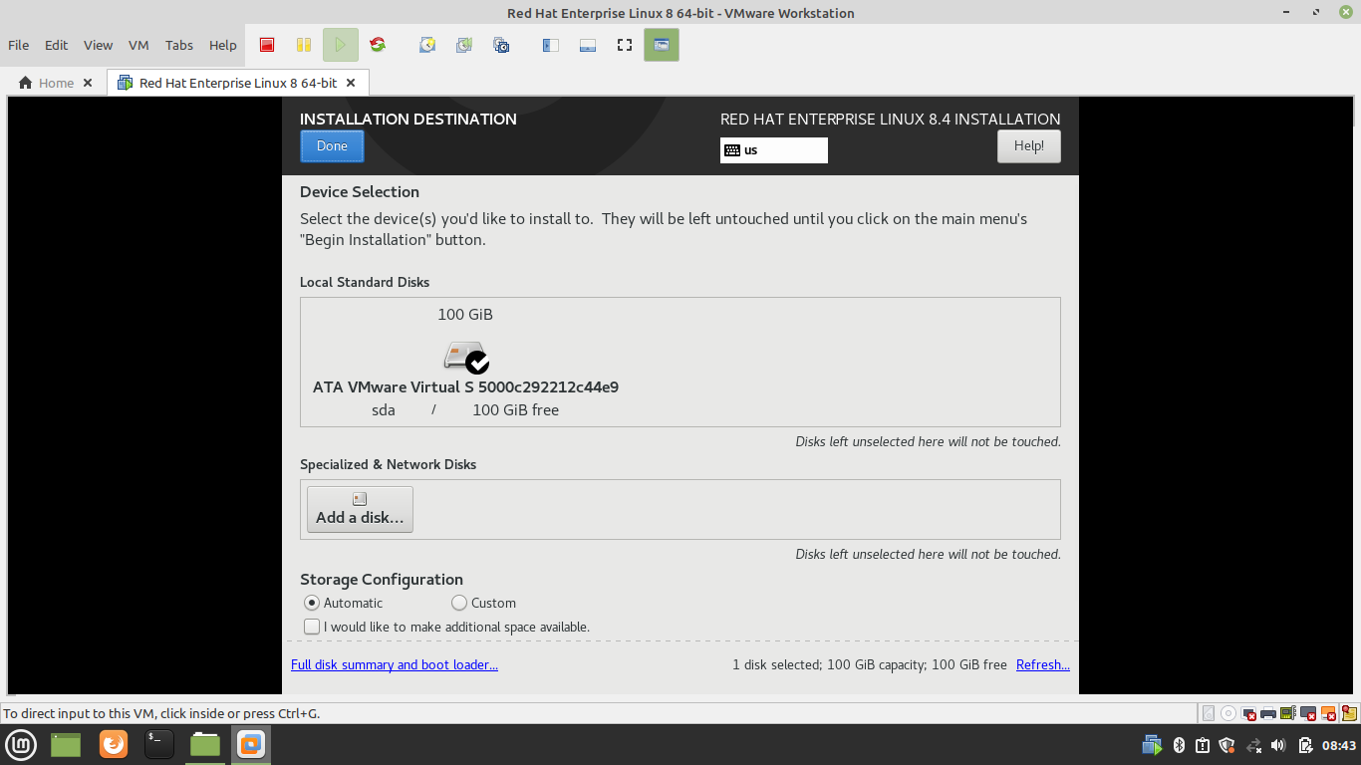Click the printer device status icon

(x=1268, y=713)
